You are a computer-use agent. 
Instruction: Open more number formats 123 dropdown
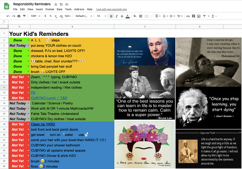coord(68,16)
